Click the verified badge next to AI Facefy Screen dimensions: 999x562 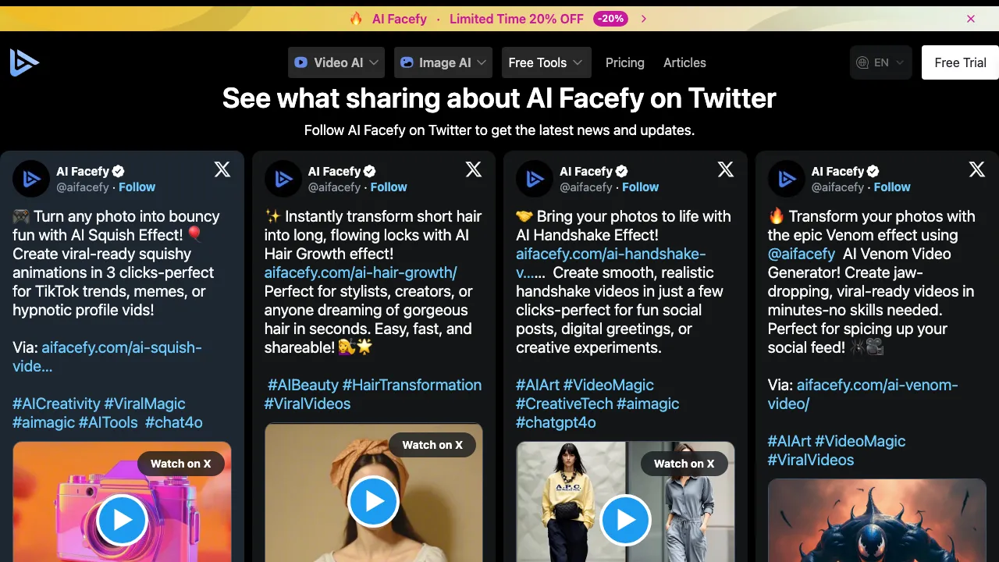click(x=117, y=171)
